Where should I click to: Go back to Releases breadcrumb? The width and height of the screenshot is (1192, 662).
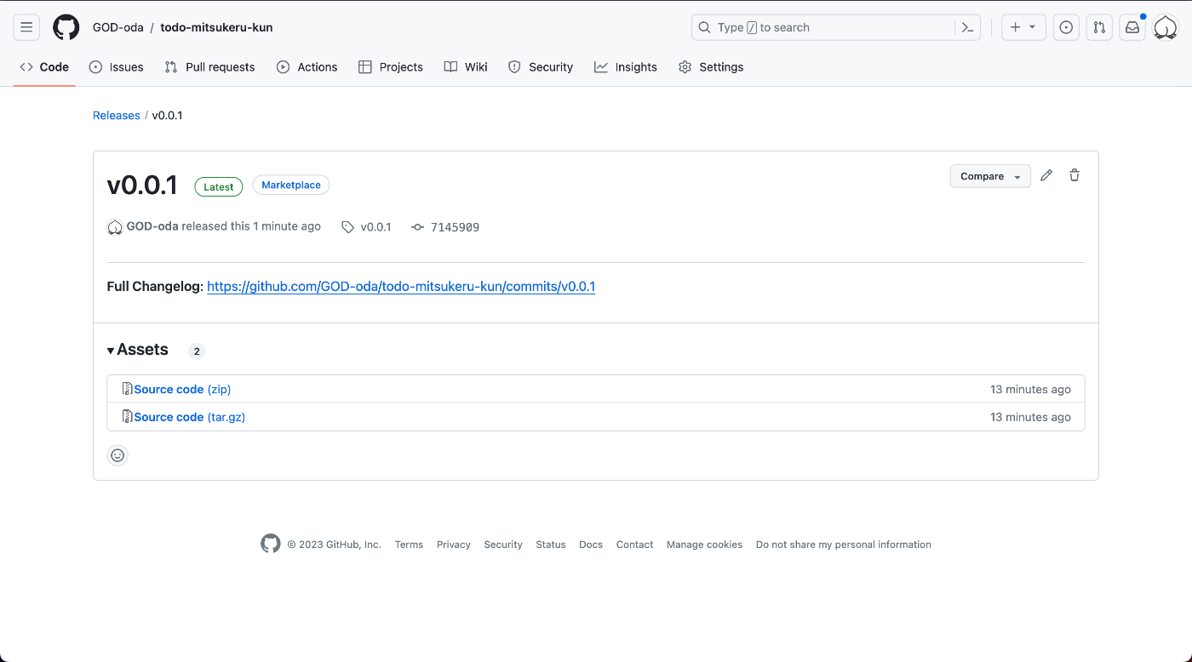[117, 115]
